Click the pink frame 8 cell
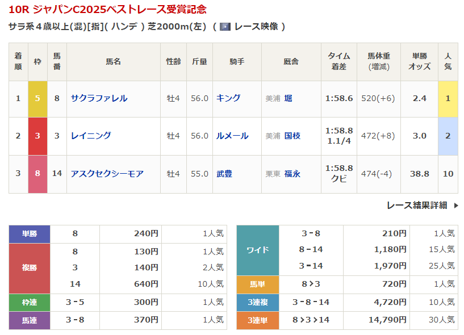 coord(37,174)
